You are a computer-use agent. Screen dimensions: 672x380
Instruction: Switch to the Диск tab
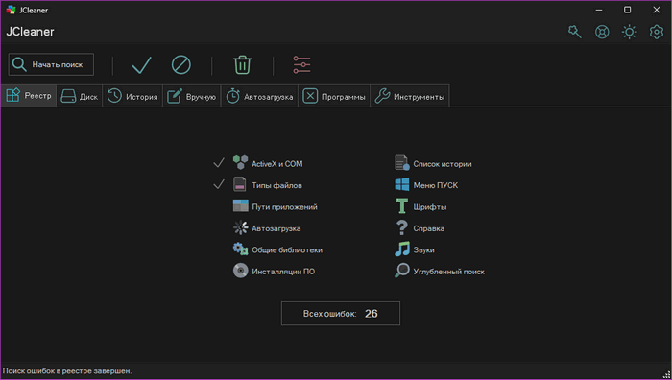(x=80, y=96)
